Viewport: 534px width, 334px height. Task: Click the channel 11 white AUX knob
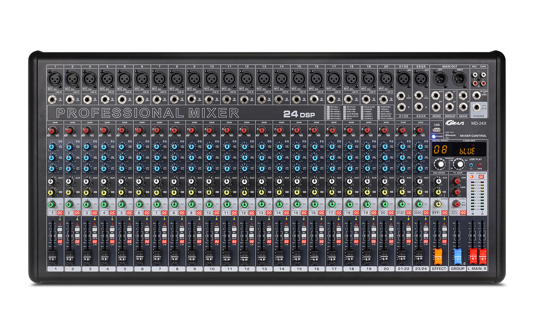226,182
